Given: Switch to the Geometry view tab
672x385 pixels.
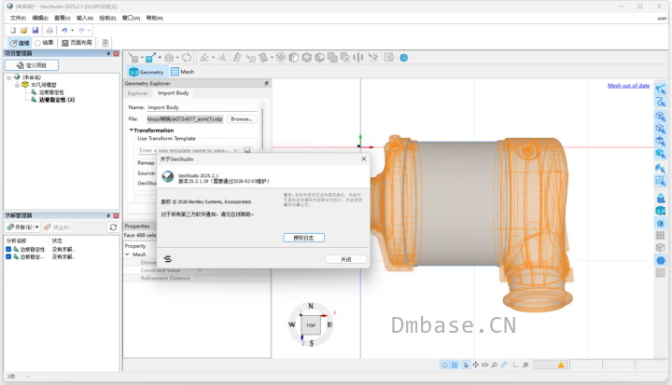Looking at the screenshot, I should (x=147, y=72).
